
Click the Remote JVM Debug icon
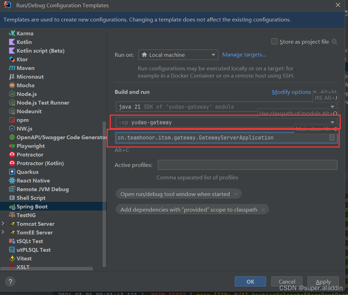12,189
